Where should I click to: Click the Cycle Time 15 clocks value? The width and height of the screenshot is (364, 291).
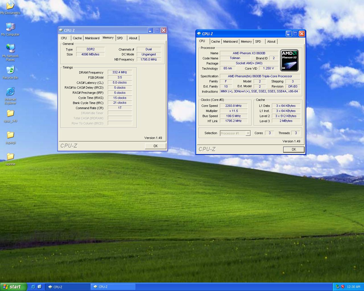point(120,98)
